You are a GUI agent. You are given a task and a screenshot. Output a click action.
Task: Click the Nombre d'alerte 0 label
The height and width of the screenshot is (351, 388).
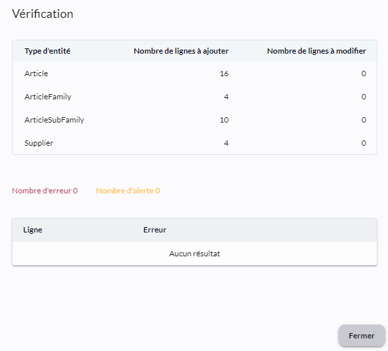coord(128,191)
